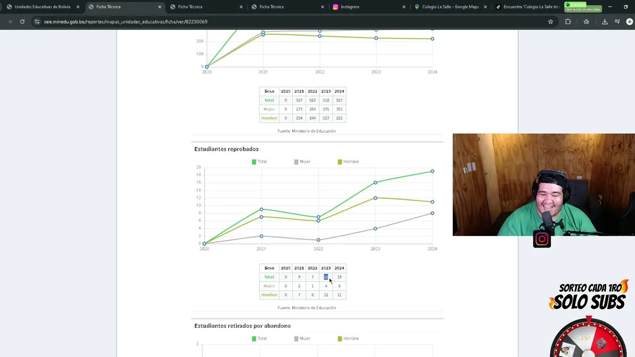The height and width of the screenshot is (357, 635).
Task: Switch to Colegio La Salle Google Maps tab
Action: pos(450,7)
